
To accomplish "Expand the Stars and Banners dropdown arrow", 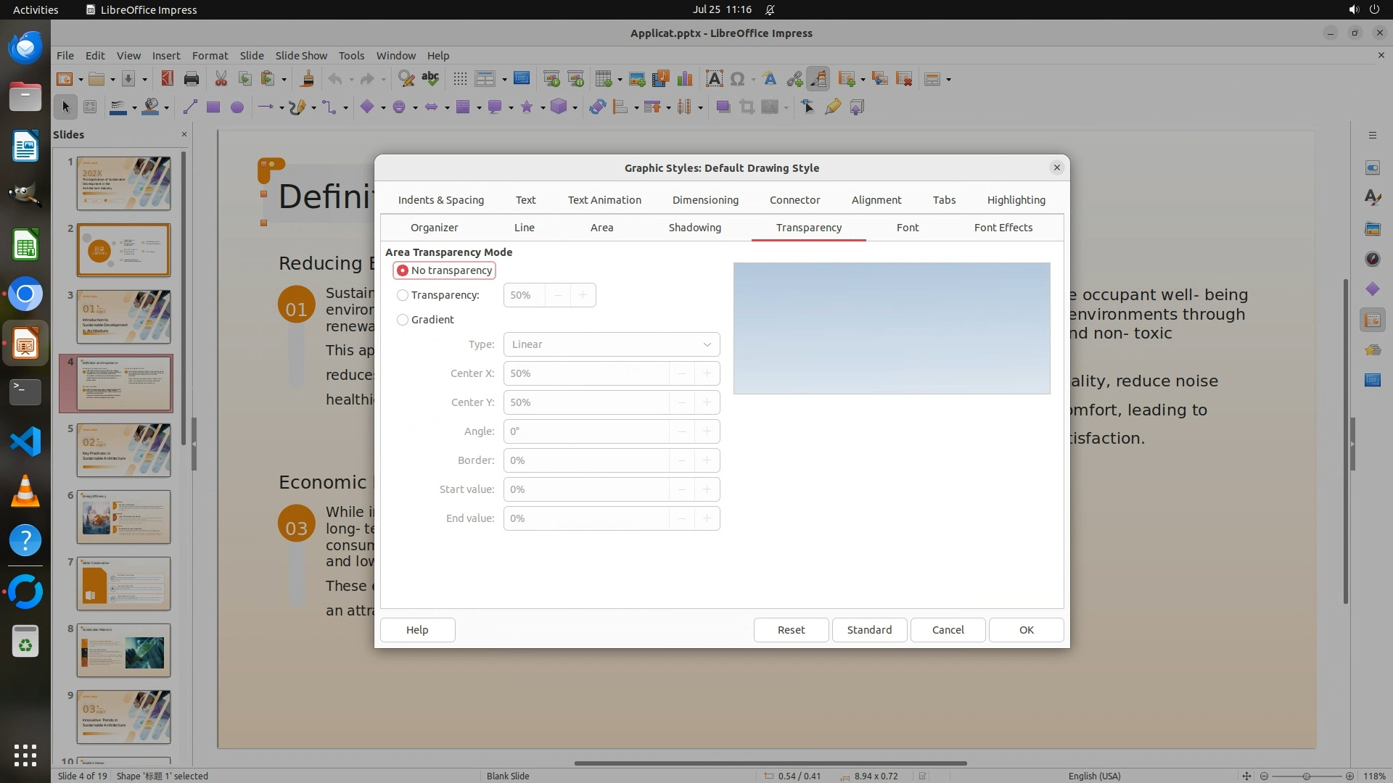I will click(543, 108).
